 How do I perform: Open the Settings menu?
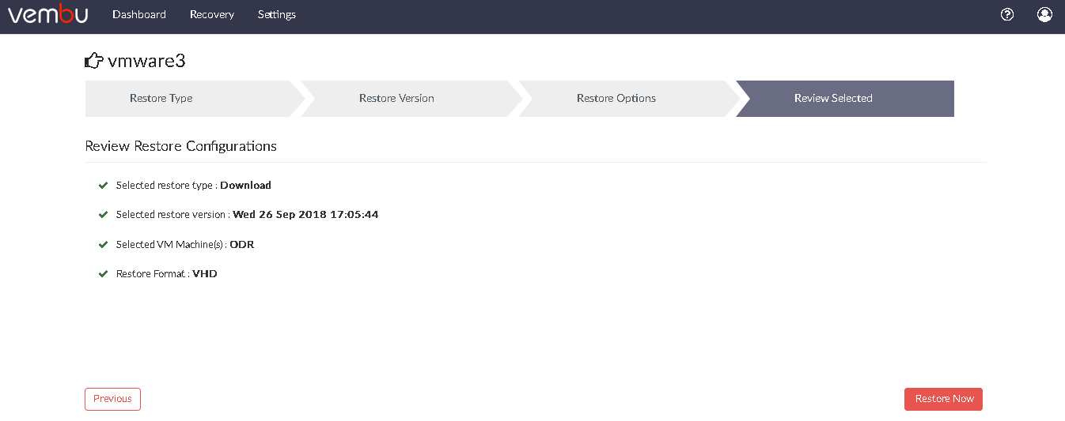point(277,14)
